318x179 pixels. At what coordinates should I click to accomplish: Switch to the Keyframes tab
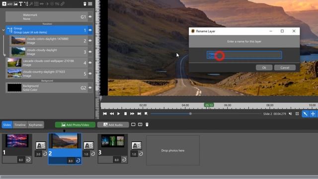coord(36,125)
